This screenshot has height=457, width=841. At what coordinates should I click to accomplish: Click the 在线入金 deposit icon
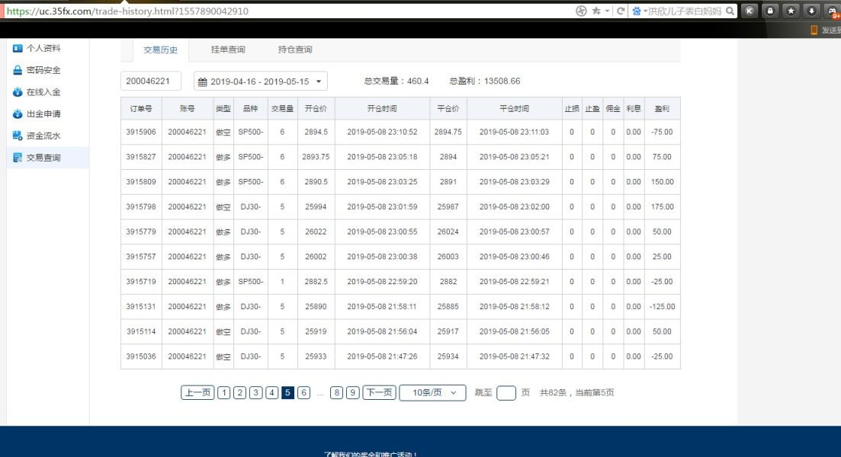[x=18, y=92]
